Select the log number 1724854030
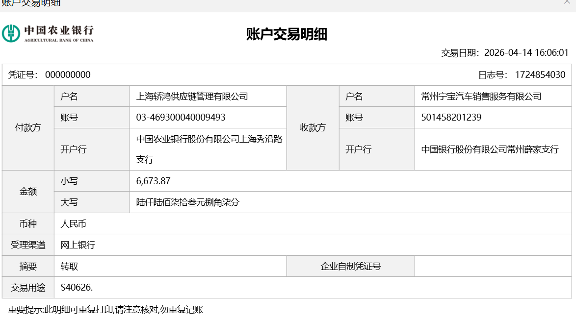Viewport: 576px width, 319px height. [540, 75]
